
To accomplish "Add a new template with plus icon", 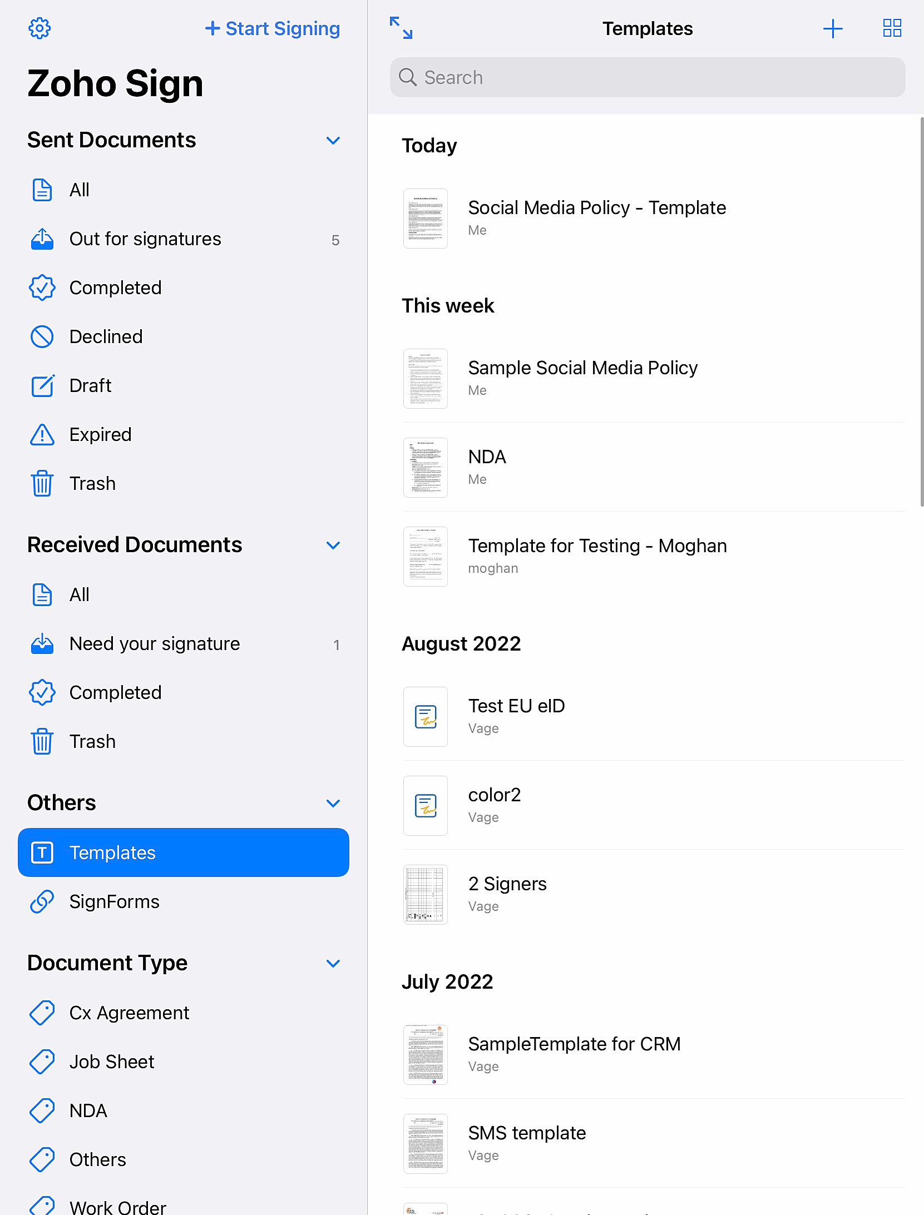I will point(833,28).
